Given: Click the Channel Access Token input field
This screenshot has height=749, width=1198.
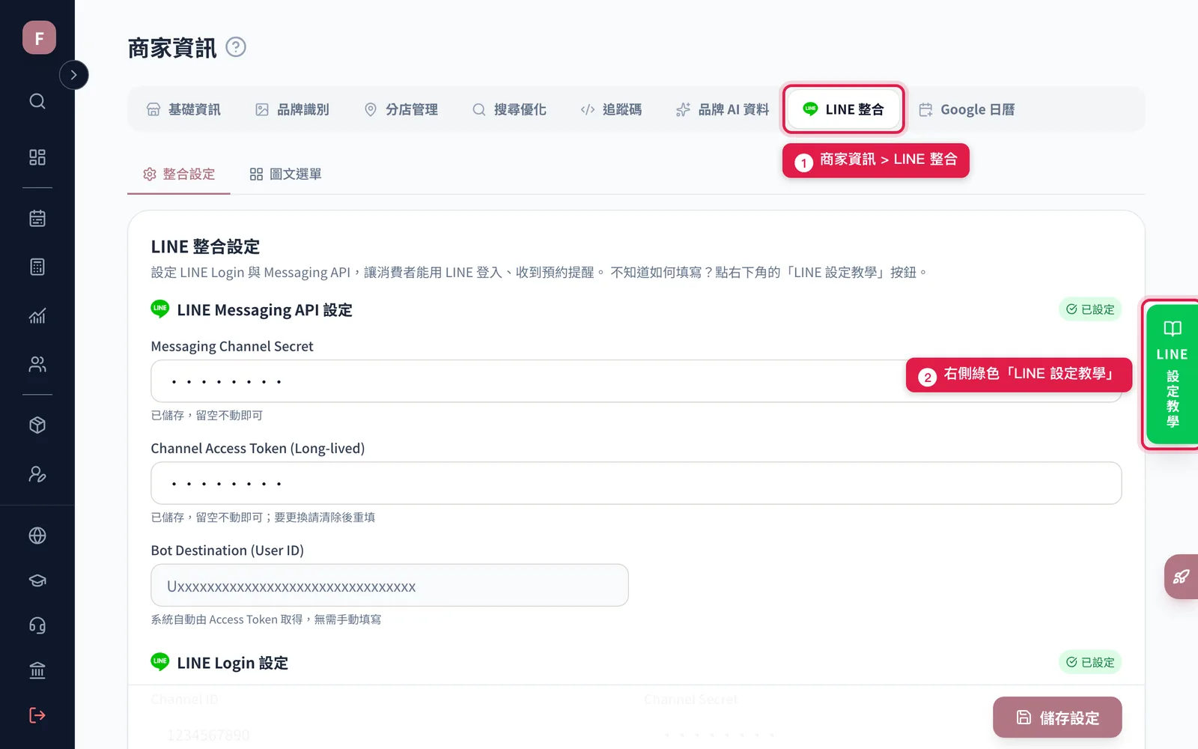Looking at the screenshot, I should click(636, 483).
